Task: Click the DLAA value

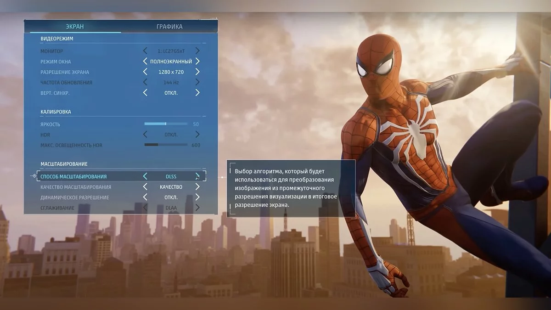Action: (x=171, y=208)
